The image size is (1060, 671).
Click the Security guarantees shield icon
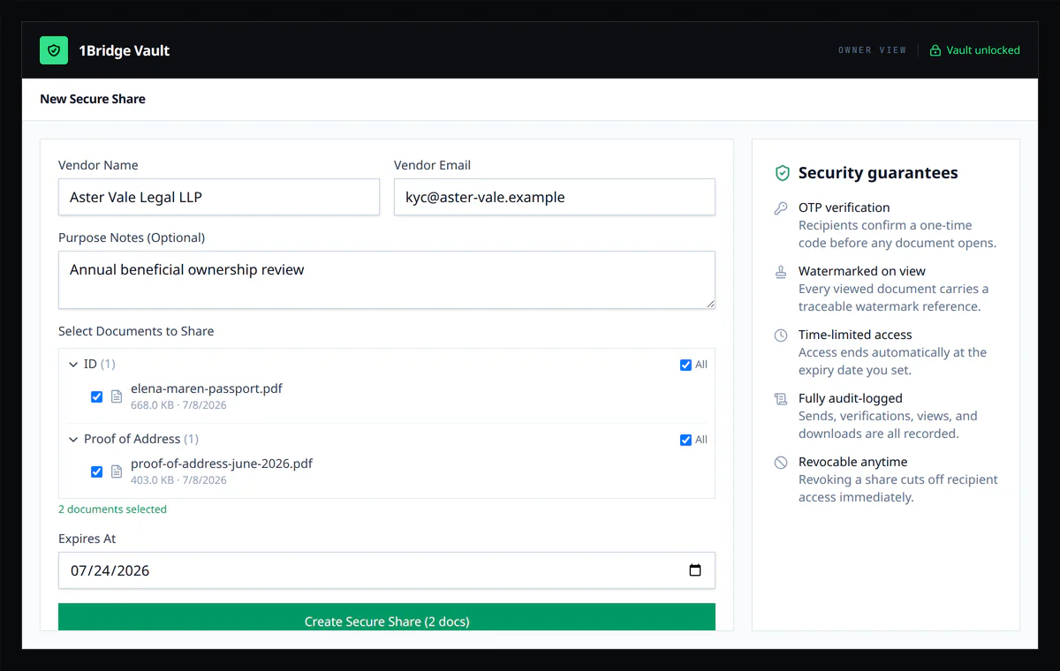782,173
